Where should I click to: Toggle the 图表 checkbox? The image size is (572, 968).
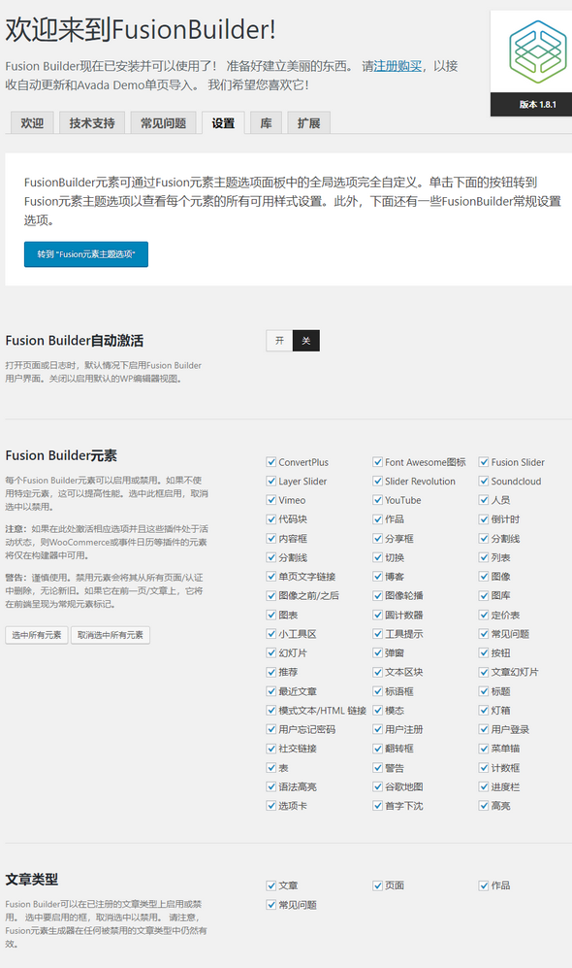271,615
